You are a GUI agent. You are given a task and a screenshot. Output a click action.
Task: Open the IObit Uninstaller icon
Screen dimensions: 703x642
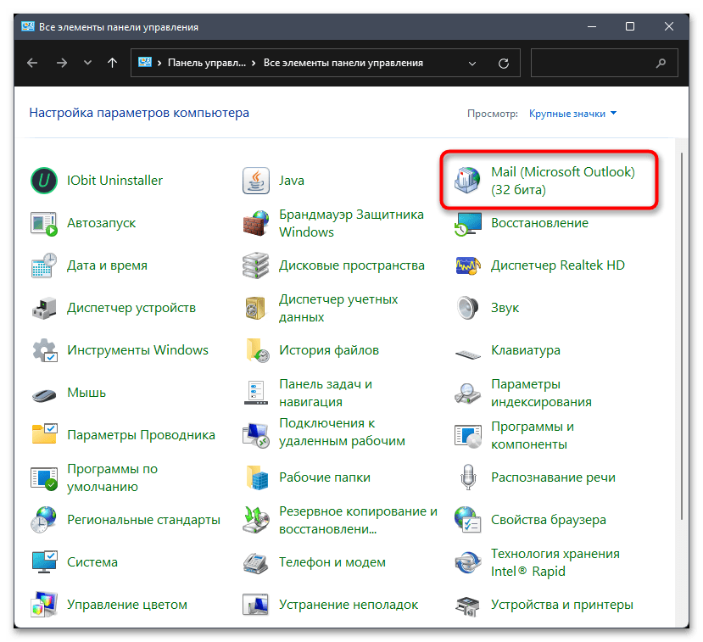click(x=43, y=181)
